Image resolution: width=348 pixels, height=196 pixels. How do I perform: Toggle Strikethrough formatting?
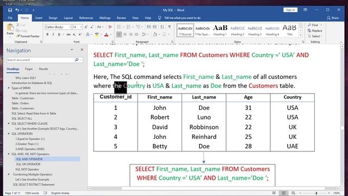click(69, 34)
